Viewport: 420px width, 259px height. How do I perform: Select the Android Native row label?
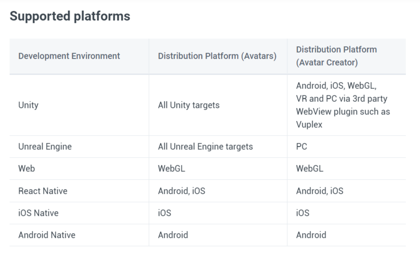[x=47, y=235]
